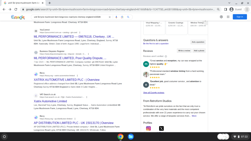Image resolution: width=251 pixels, height=141 pixels.
Task: Clear the search query text
Action: (110, 17)
